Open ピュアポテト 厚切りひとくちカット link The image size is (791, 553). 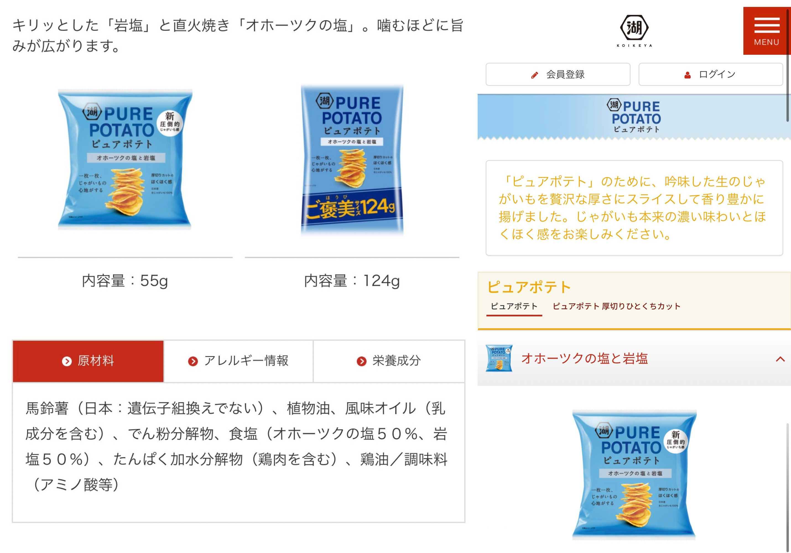point(617,306)
